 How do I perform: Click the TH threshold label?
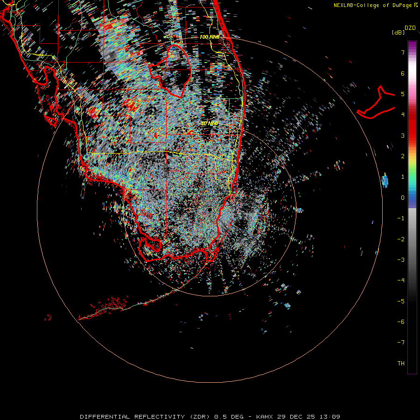(401, 364)
